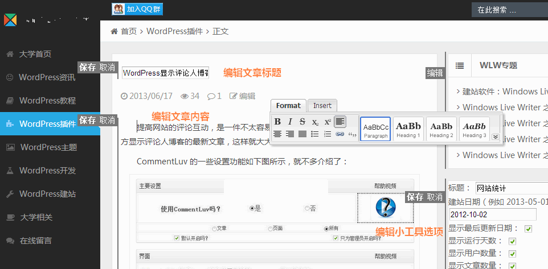Viewport: 548px width, 269px height.
Task: Toggle the 显示文章数量 checkbox
Action: 512,266
